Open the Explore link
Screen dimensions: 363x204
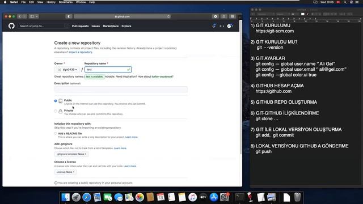coord(126,26)
